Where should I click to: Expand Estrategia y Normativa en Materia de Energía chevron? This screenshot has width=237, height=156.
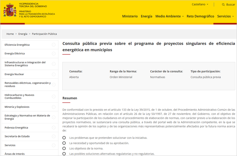[54, 117]
